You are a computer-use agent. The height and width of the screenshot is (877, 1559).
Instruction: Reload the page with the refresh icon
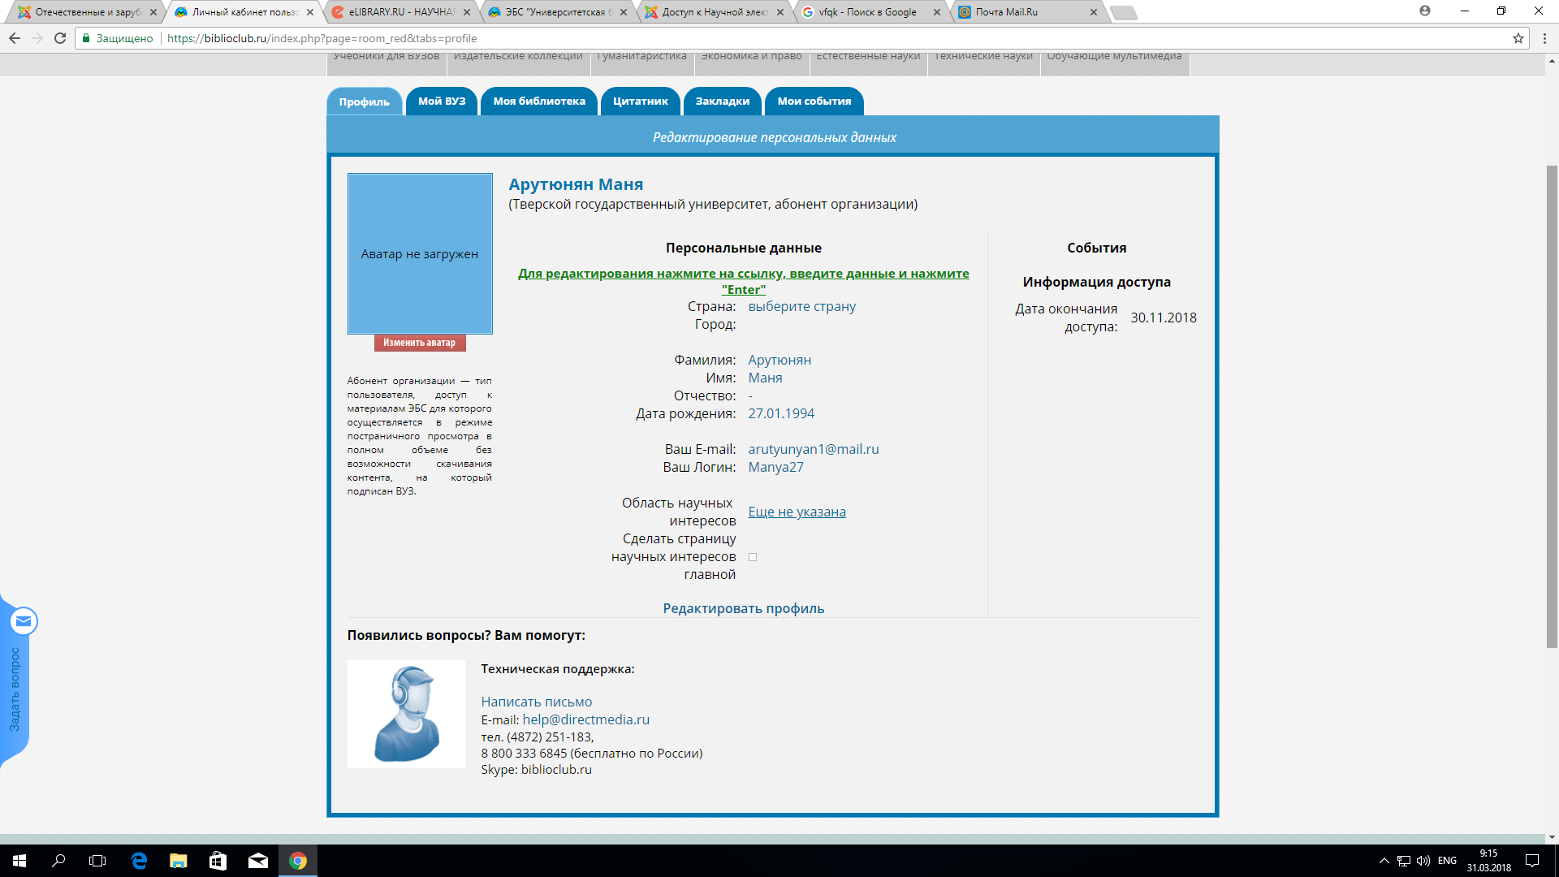[x=60, y=38]
